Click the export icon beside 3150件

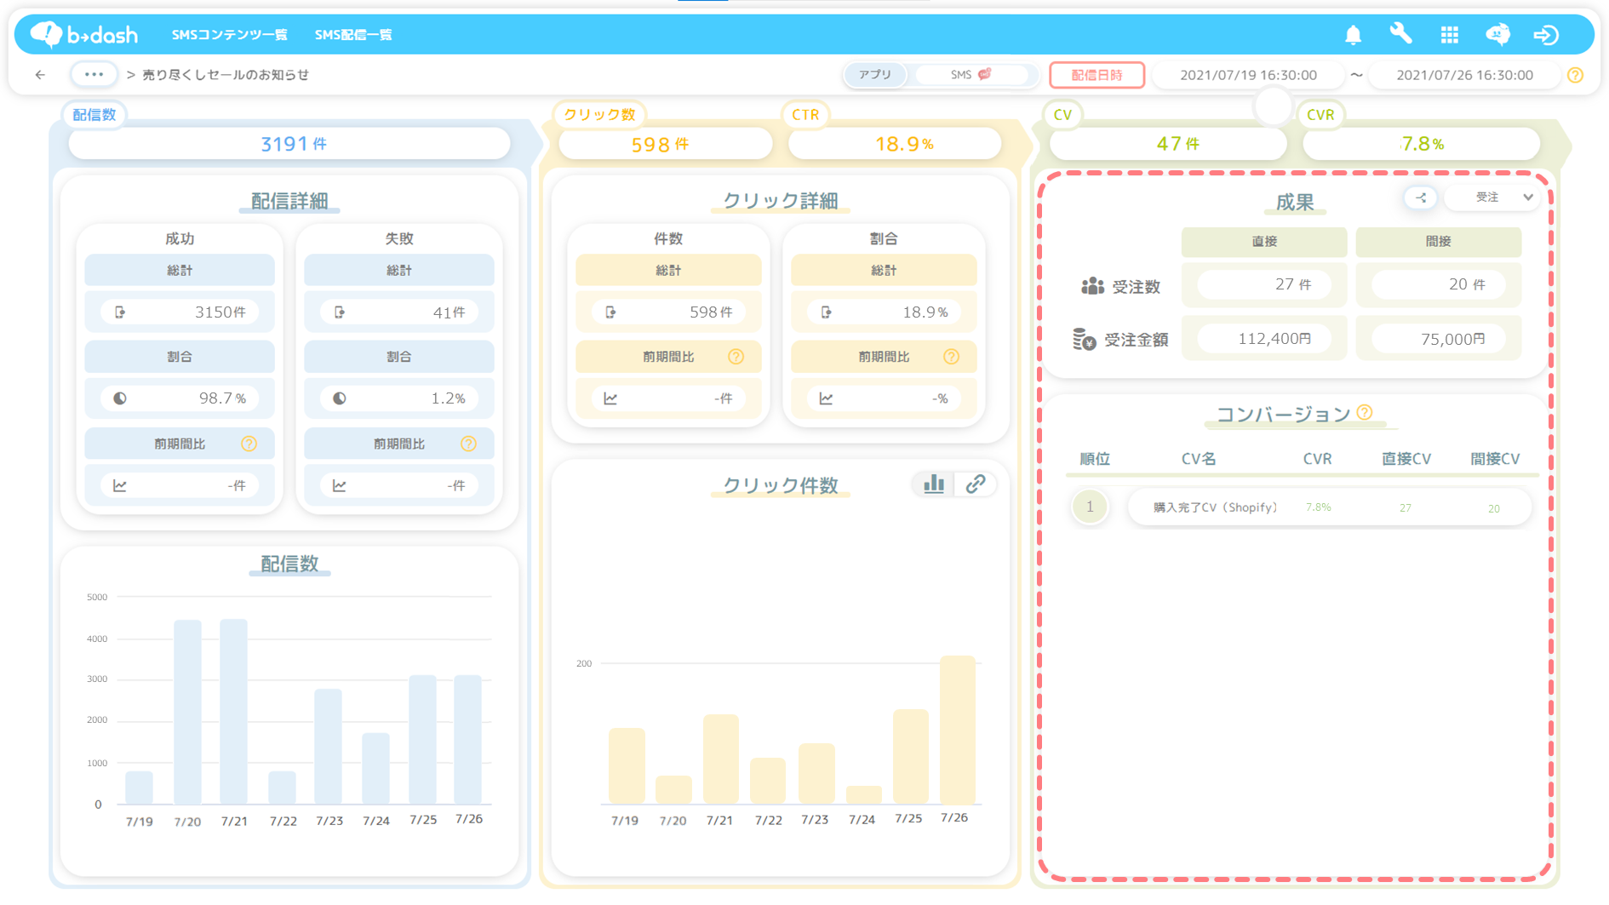coord(120,312)
